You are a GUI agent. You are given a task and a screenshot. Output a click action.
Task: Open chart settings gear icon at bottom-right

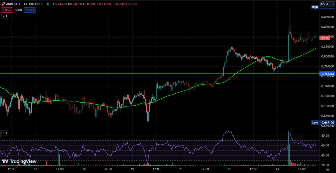328,169
